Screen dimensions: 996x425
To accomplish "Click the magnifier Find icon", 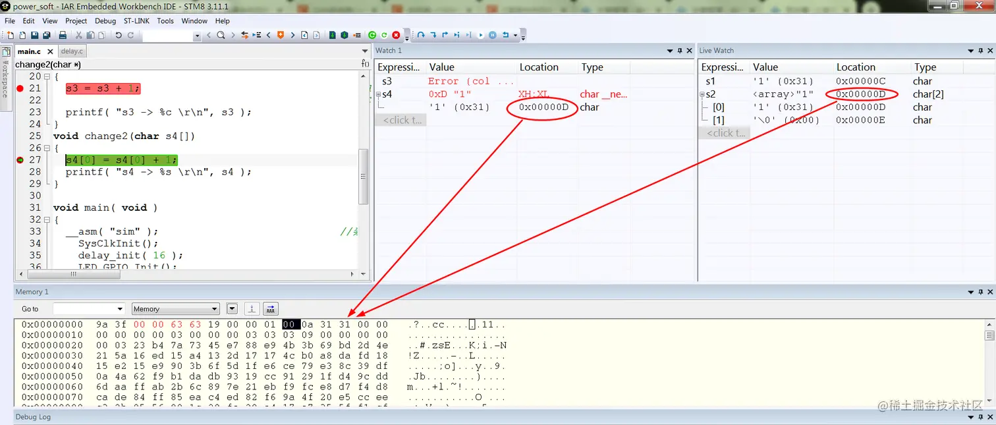I will pos(221,35).
